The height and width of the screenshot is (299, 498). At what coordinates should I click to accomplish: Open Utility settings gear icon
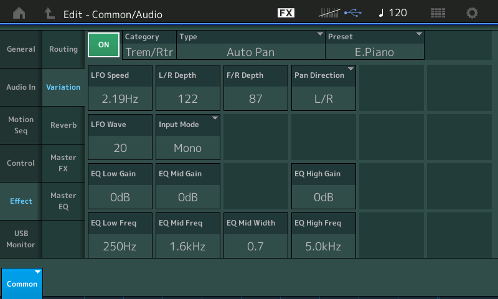coord(472,13)
